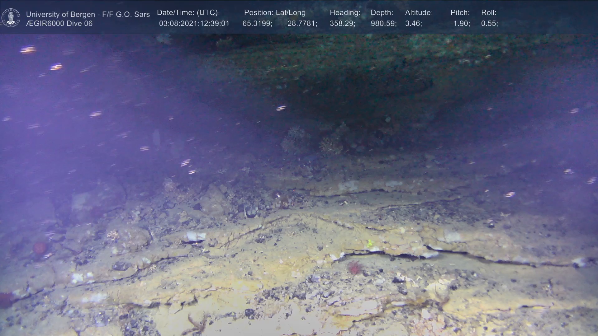598x336 pixels.
Task: Click the bright yellow-green organism on the rock
Action: click(x=370, y=243)
